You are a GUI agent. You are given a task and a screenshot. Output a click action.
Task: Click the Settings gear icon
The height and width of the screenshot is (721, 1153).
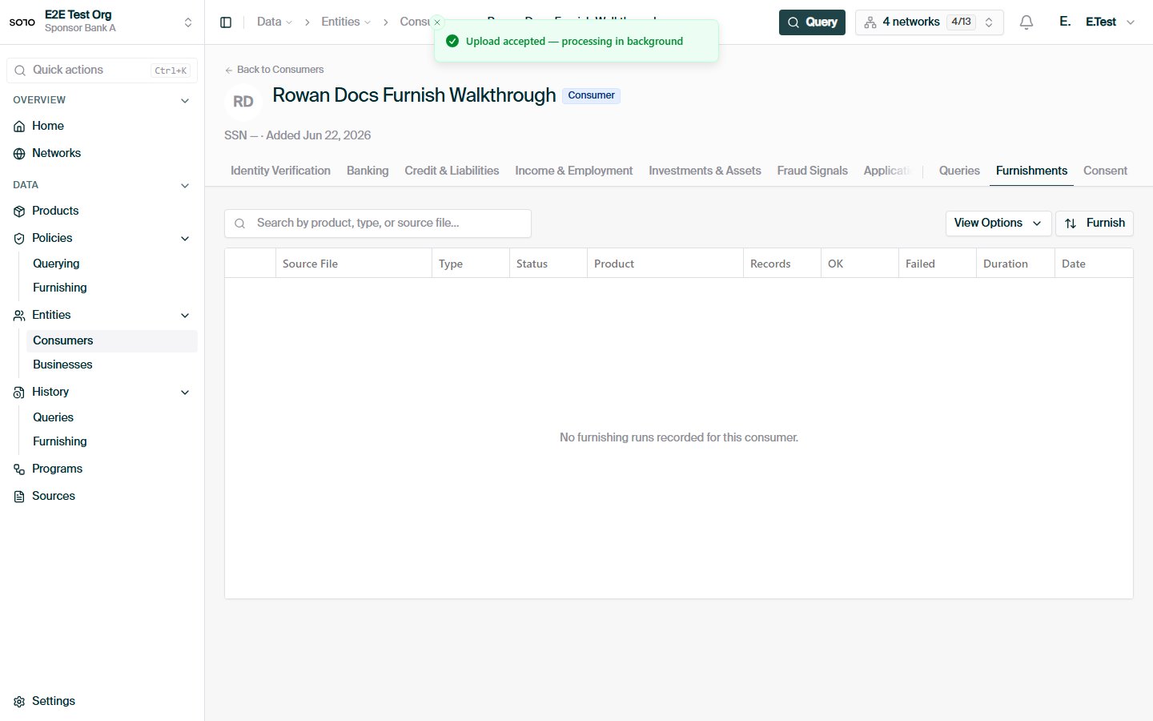[19, 702]
